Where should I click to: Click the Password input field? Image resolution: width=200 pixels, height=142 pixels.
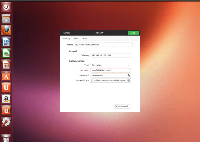coord(111,75)
